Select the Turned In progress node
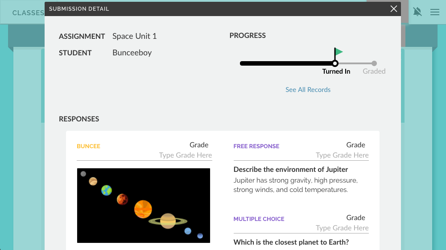Viewport: 446px width, 250px height. tap(335, 63)
